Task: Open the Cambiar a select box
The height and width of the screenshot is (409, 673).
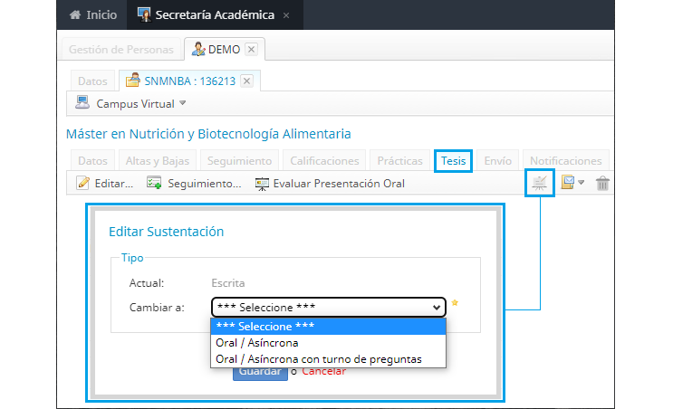Action: pos(328,307)
